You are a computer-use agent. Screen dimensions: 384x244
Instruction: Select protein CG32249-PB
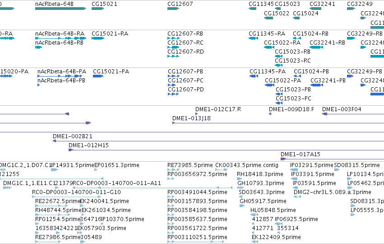(350, 76)
